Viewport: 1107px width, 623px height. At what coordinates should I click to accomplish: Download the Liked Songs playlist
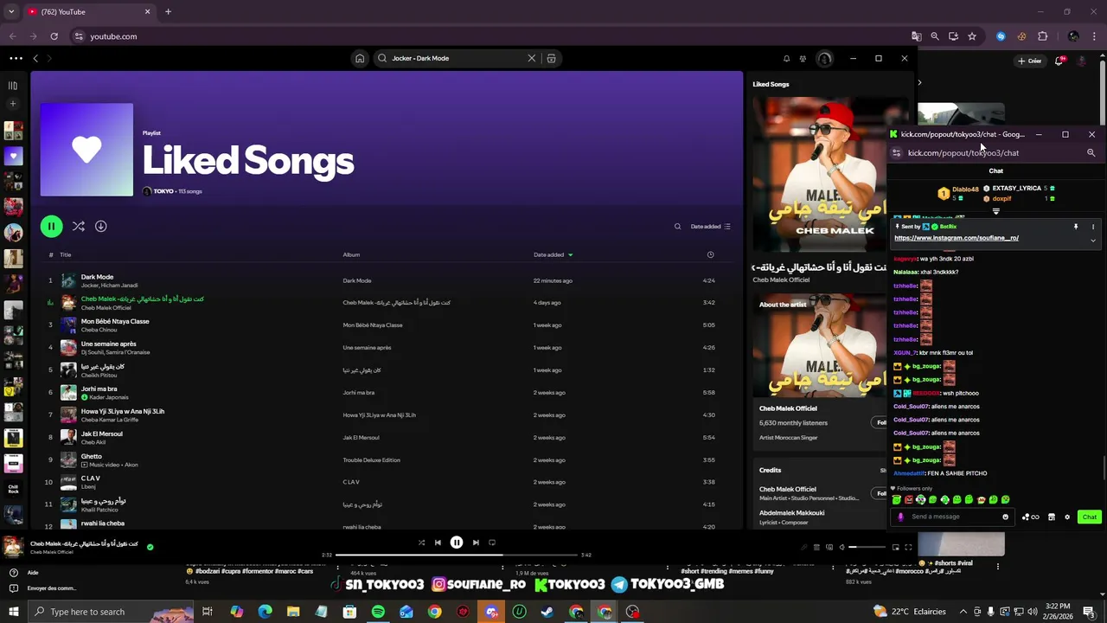100,226
